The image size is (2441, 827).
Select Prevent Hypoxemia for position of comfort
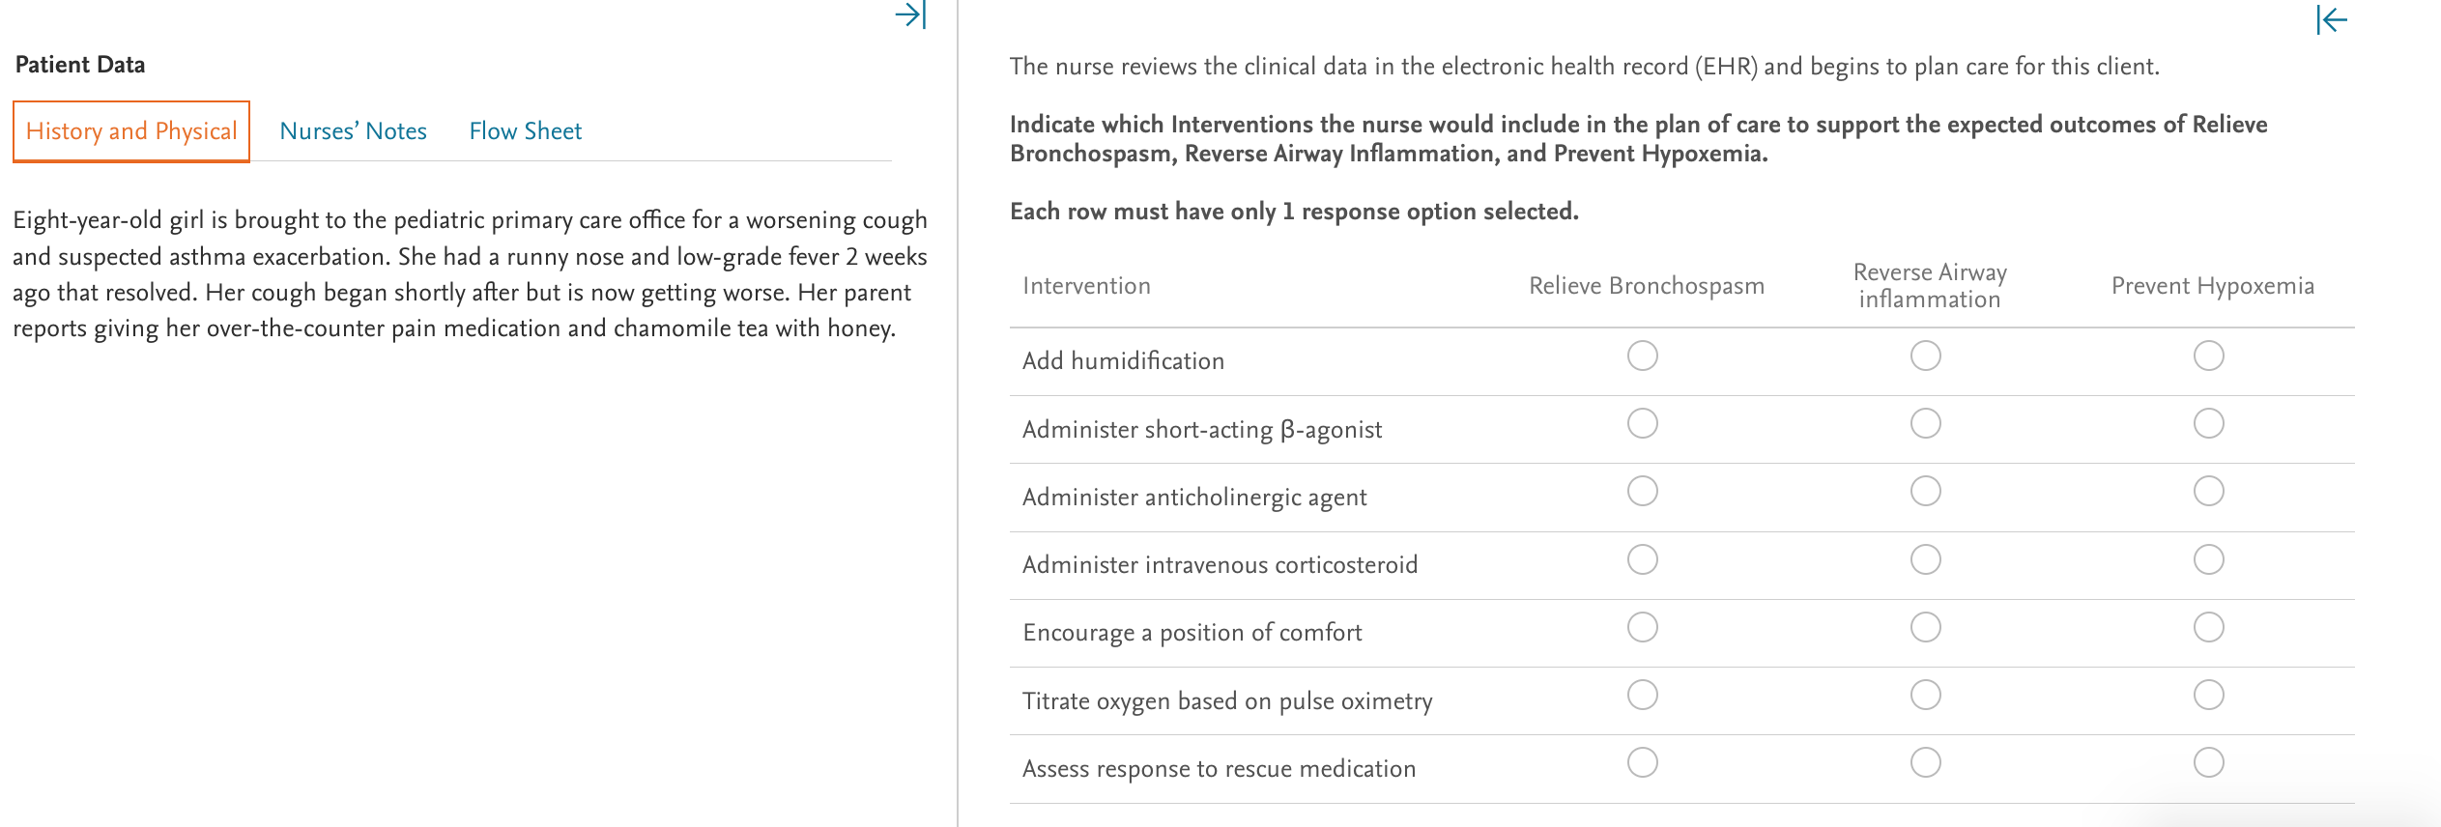(x=2208, y=626)
